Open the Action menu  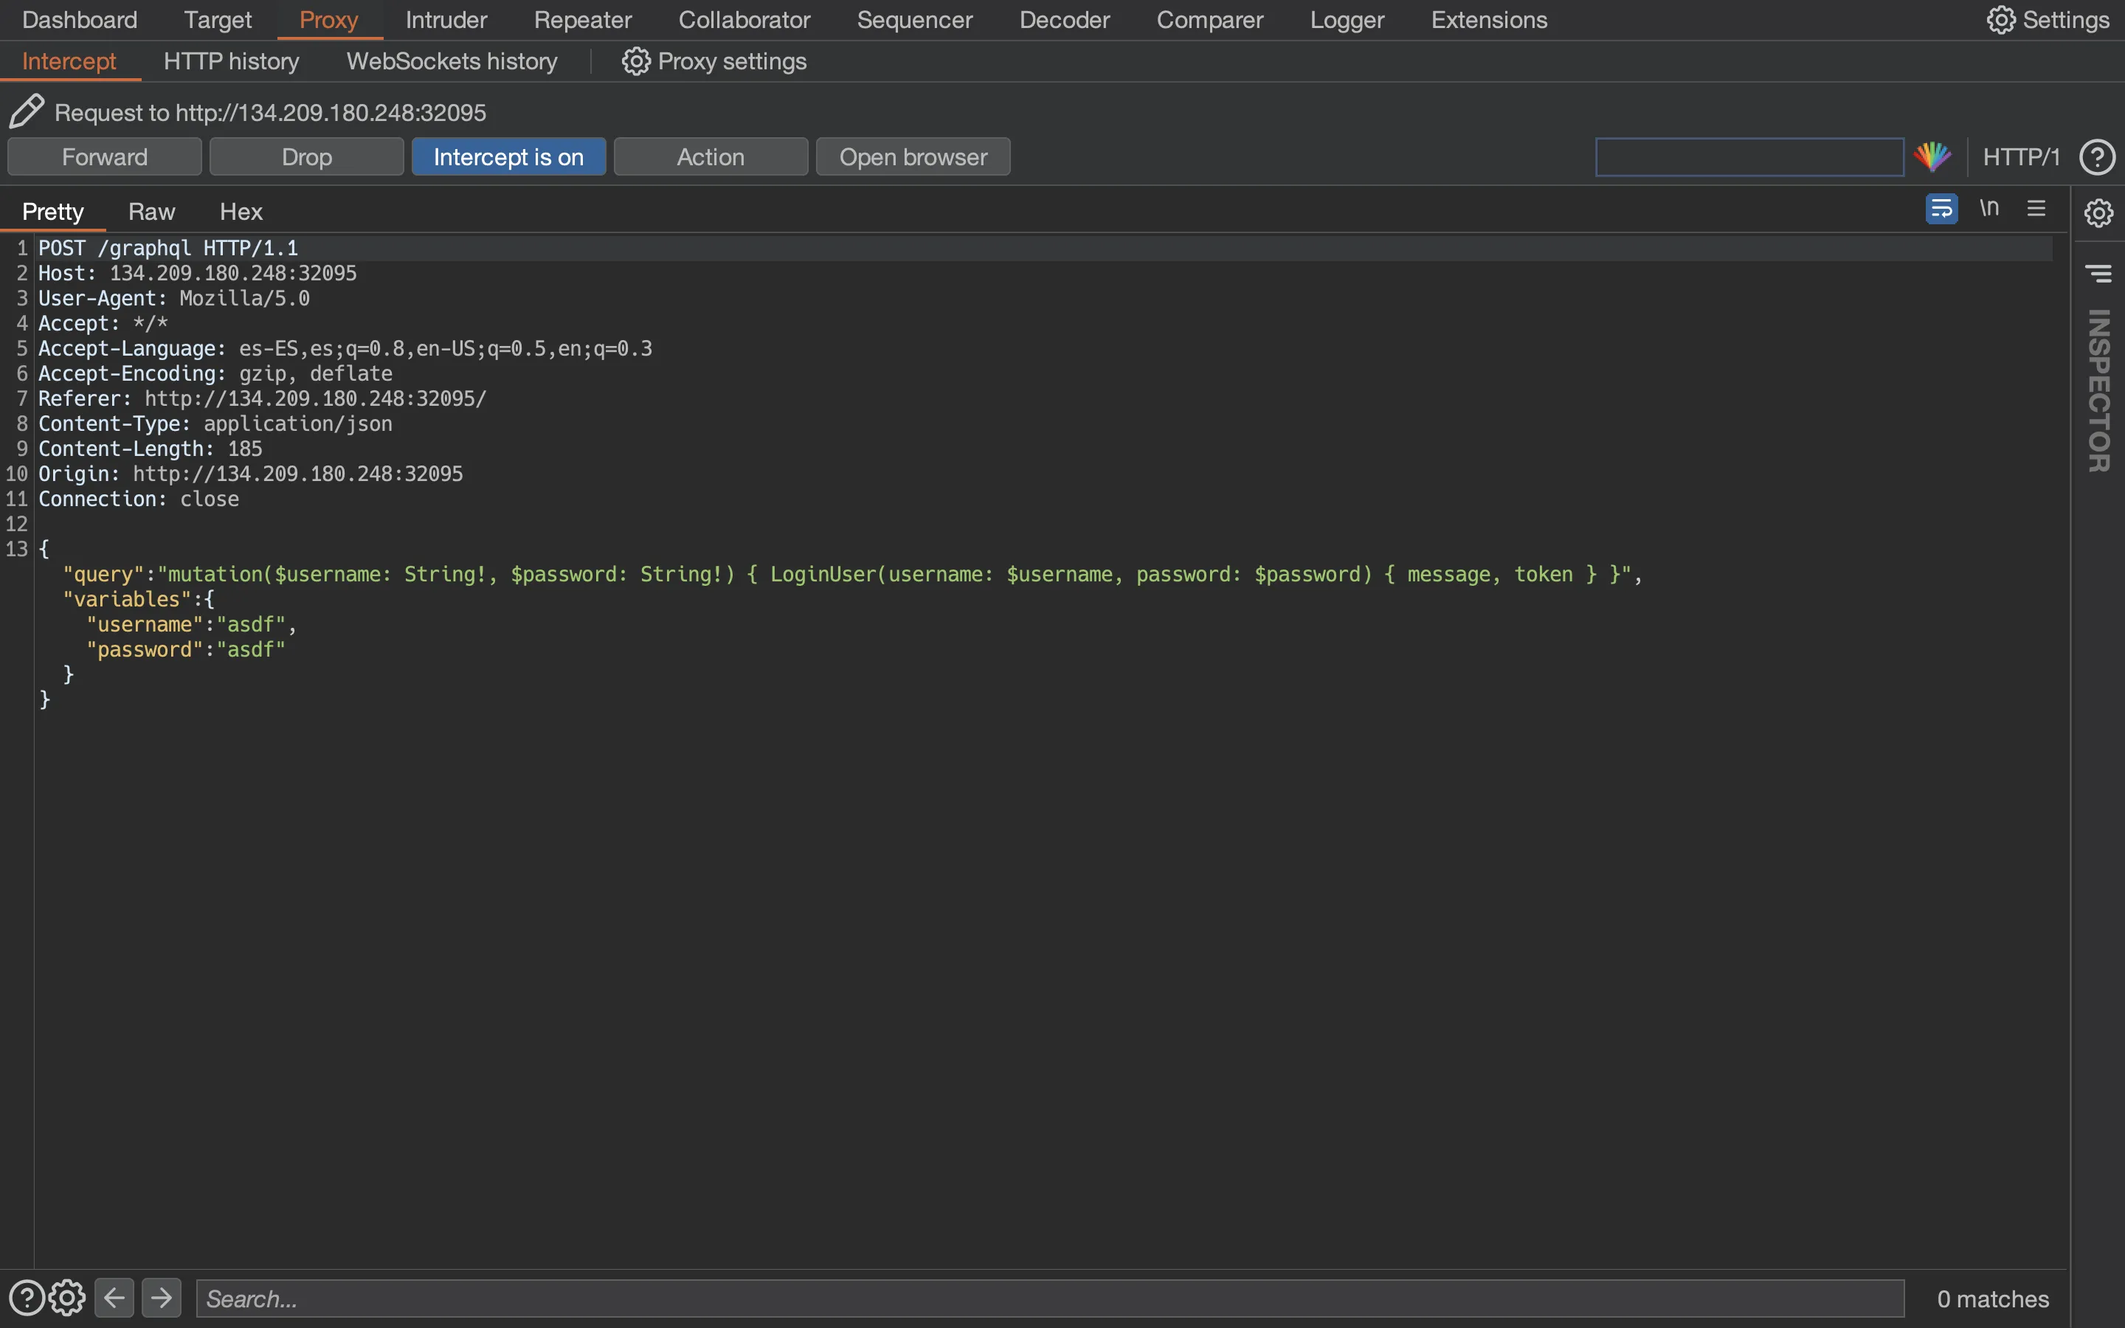point(711,156)
